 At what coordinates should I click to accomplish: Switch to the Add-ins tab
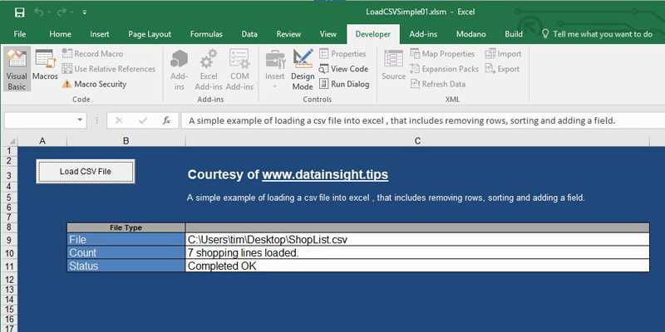pyautogui.click(x=423, y=34)
